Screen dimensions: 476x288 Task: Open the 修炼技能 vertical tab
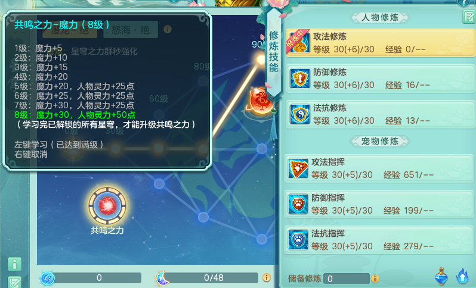coord(274,52)
